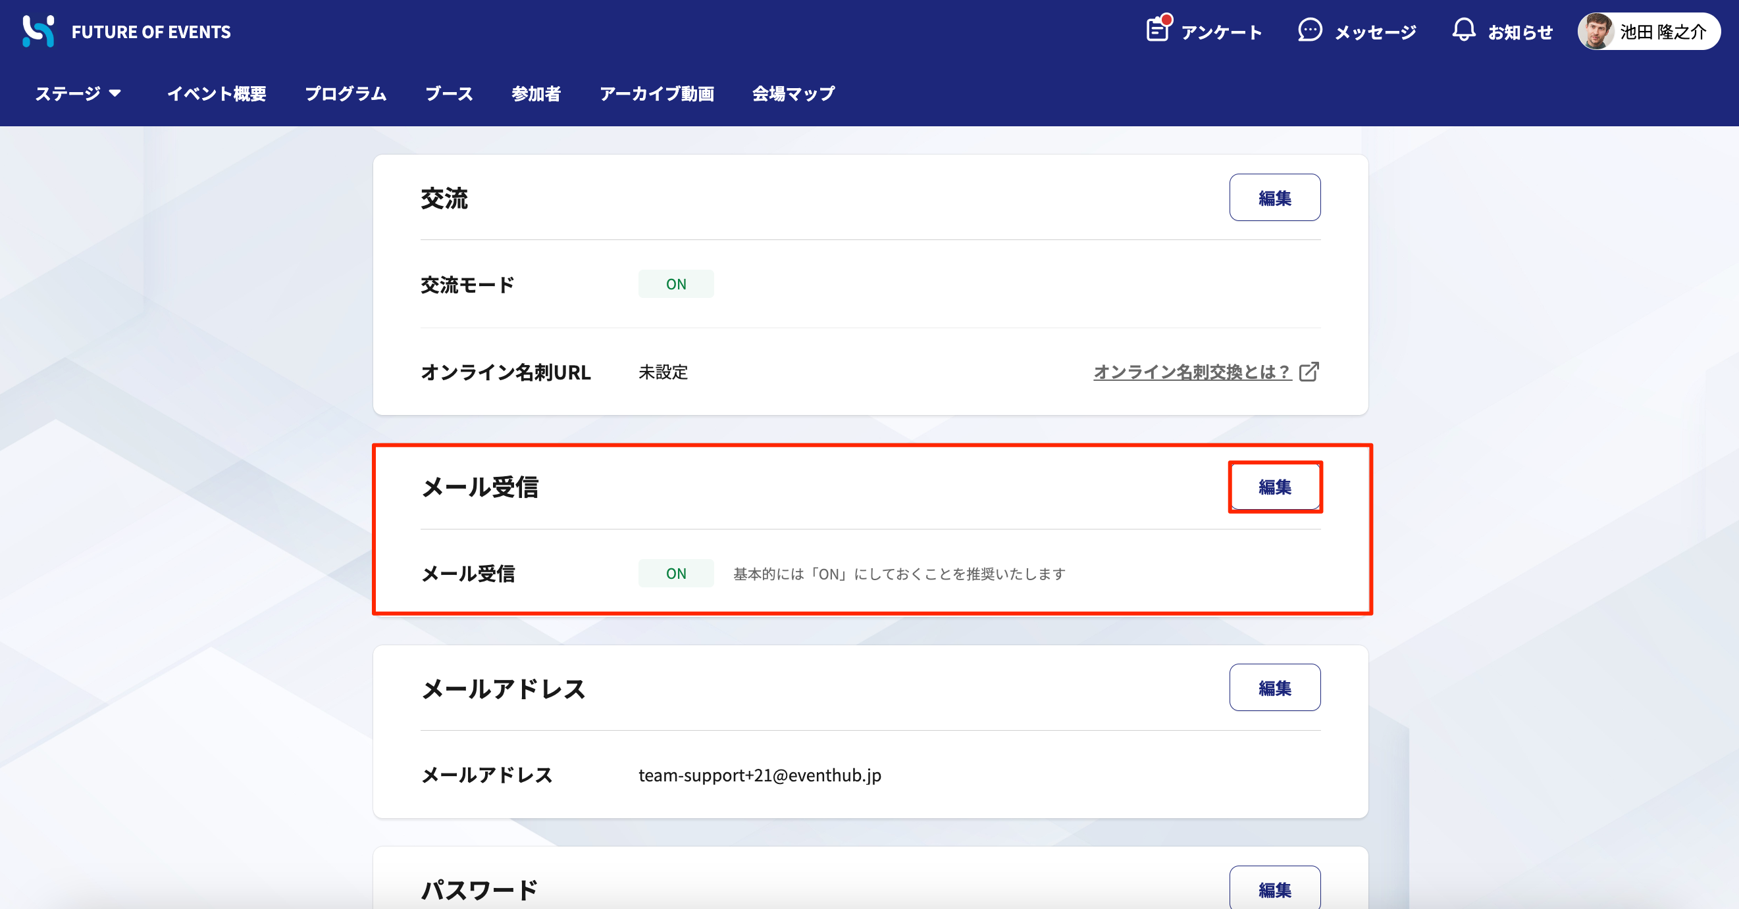Click the ON badge for 交流モード
The width and height of the screenshot is (1739, 909).
(676, 284)
